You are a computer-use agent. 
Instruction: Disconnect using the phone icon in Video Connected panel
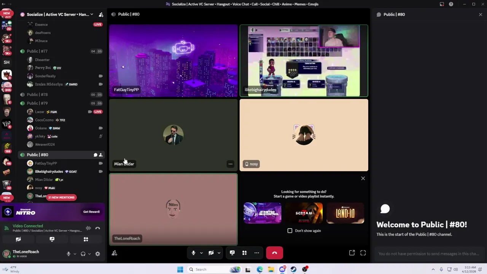tap(98, 228)
